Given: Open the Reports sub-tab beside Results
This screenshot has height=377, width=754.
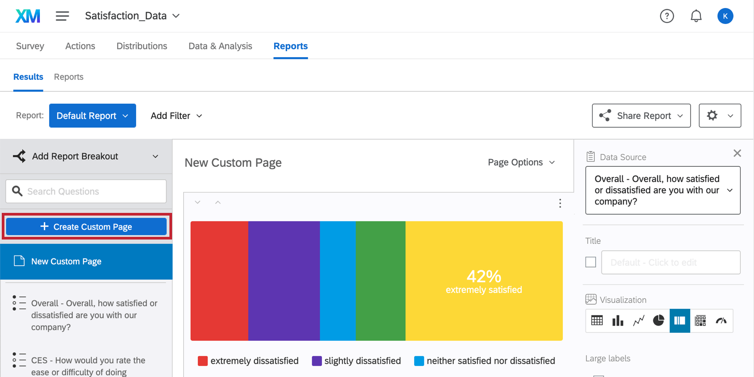Looking at the screenshot, I should 69,77.
